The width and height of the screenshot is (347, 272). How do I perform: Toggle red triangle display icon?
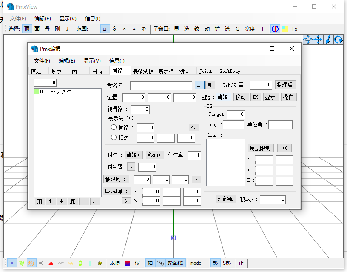pos(51,263)
